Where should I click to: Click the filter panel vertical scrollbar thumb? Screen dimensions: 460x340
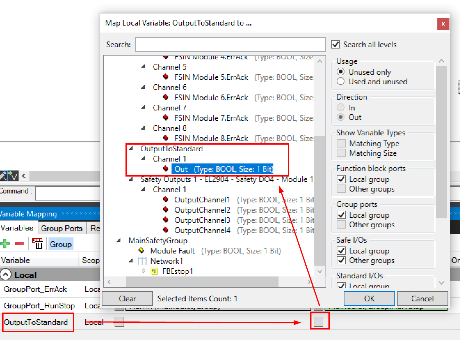[x=441, y=142]
